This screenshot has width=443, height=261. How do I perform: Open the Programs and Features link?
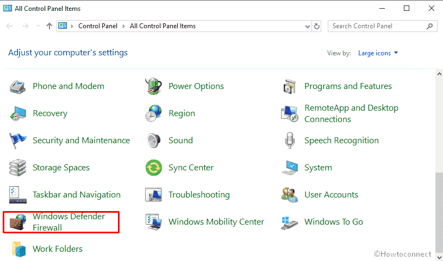click(x=348, y=86)
